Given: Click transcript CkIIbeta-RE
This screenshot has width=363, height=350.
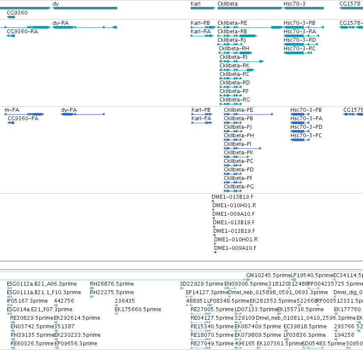Looking at the screenshot, I should pos(250,27).
